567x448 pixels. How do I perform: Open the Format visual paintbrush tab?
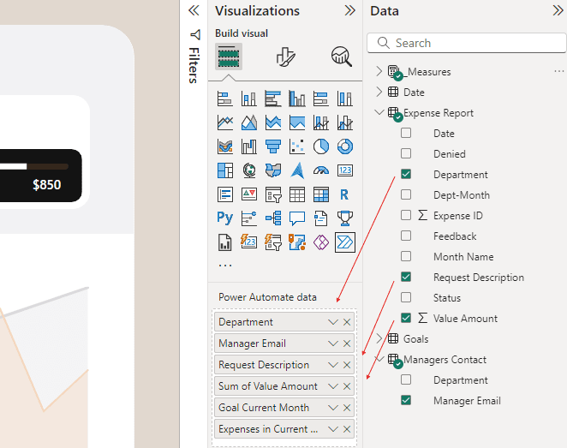(285, 57)
